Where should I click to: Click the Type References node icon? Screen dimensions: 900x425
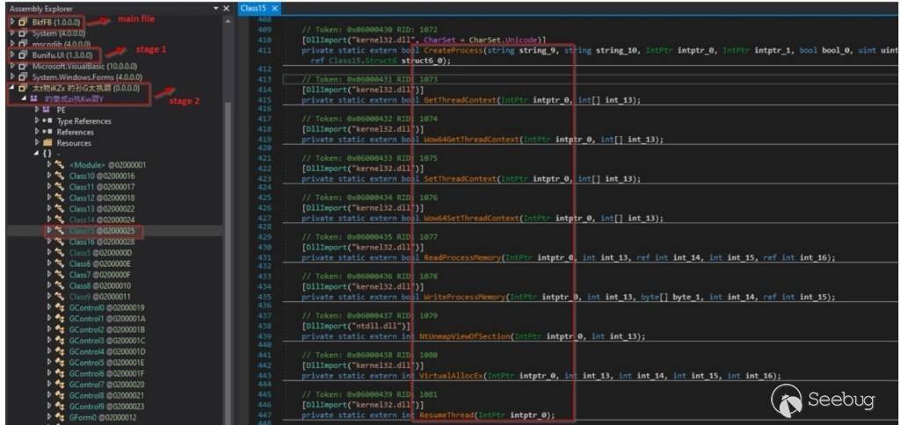point(47,121)
